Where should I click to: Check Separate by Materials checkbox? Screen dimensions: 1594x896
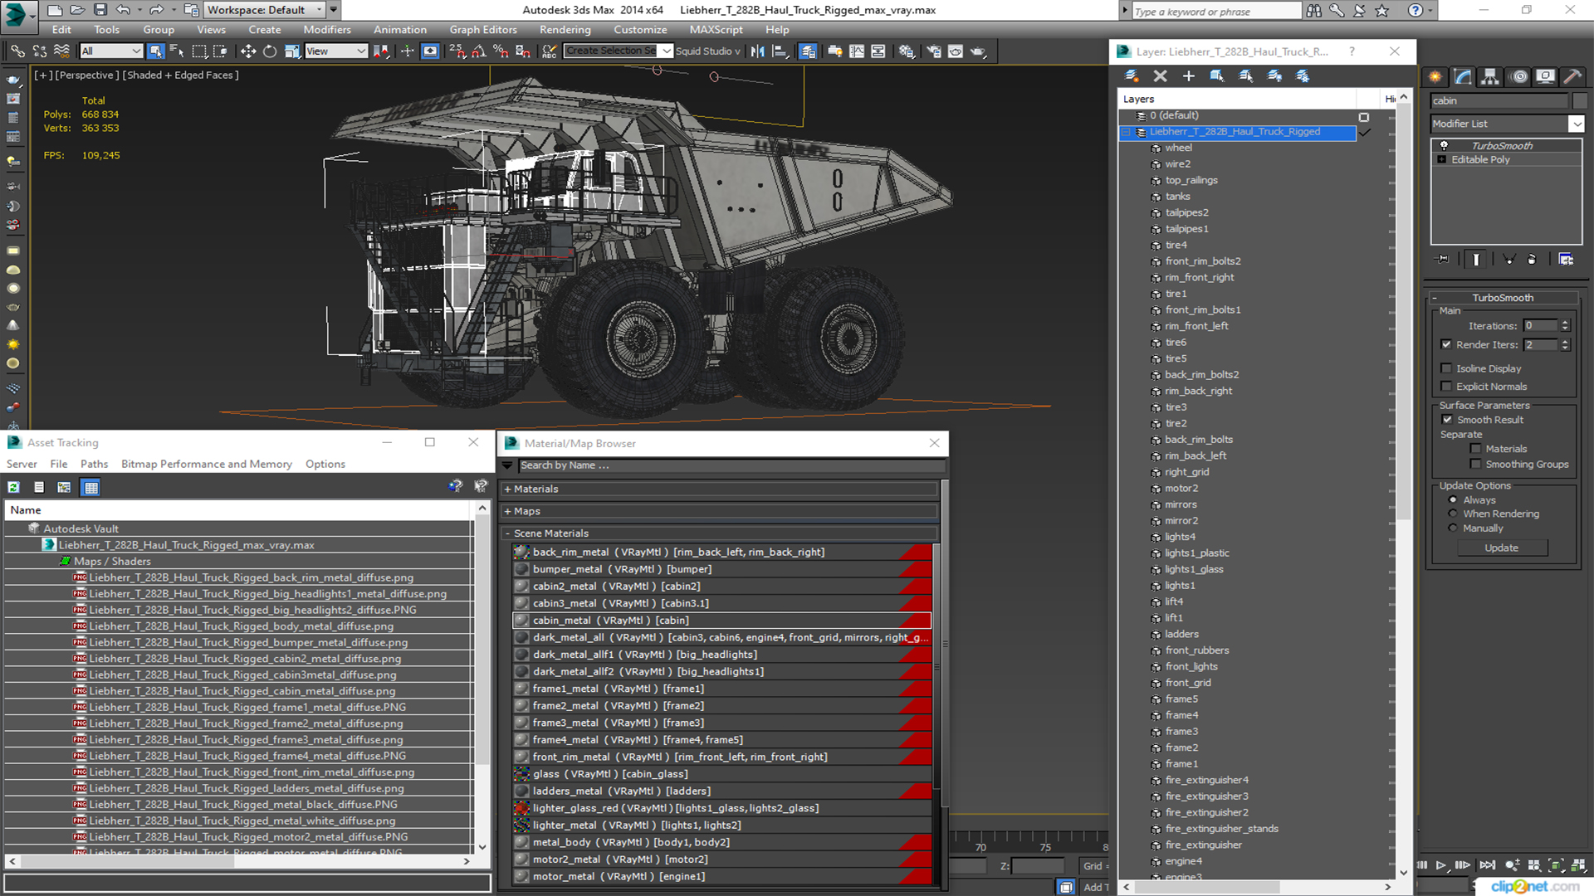1475,449
